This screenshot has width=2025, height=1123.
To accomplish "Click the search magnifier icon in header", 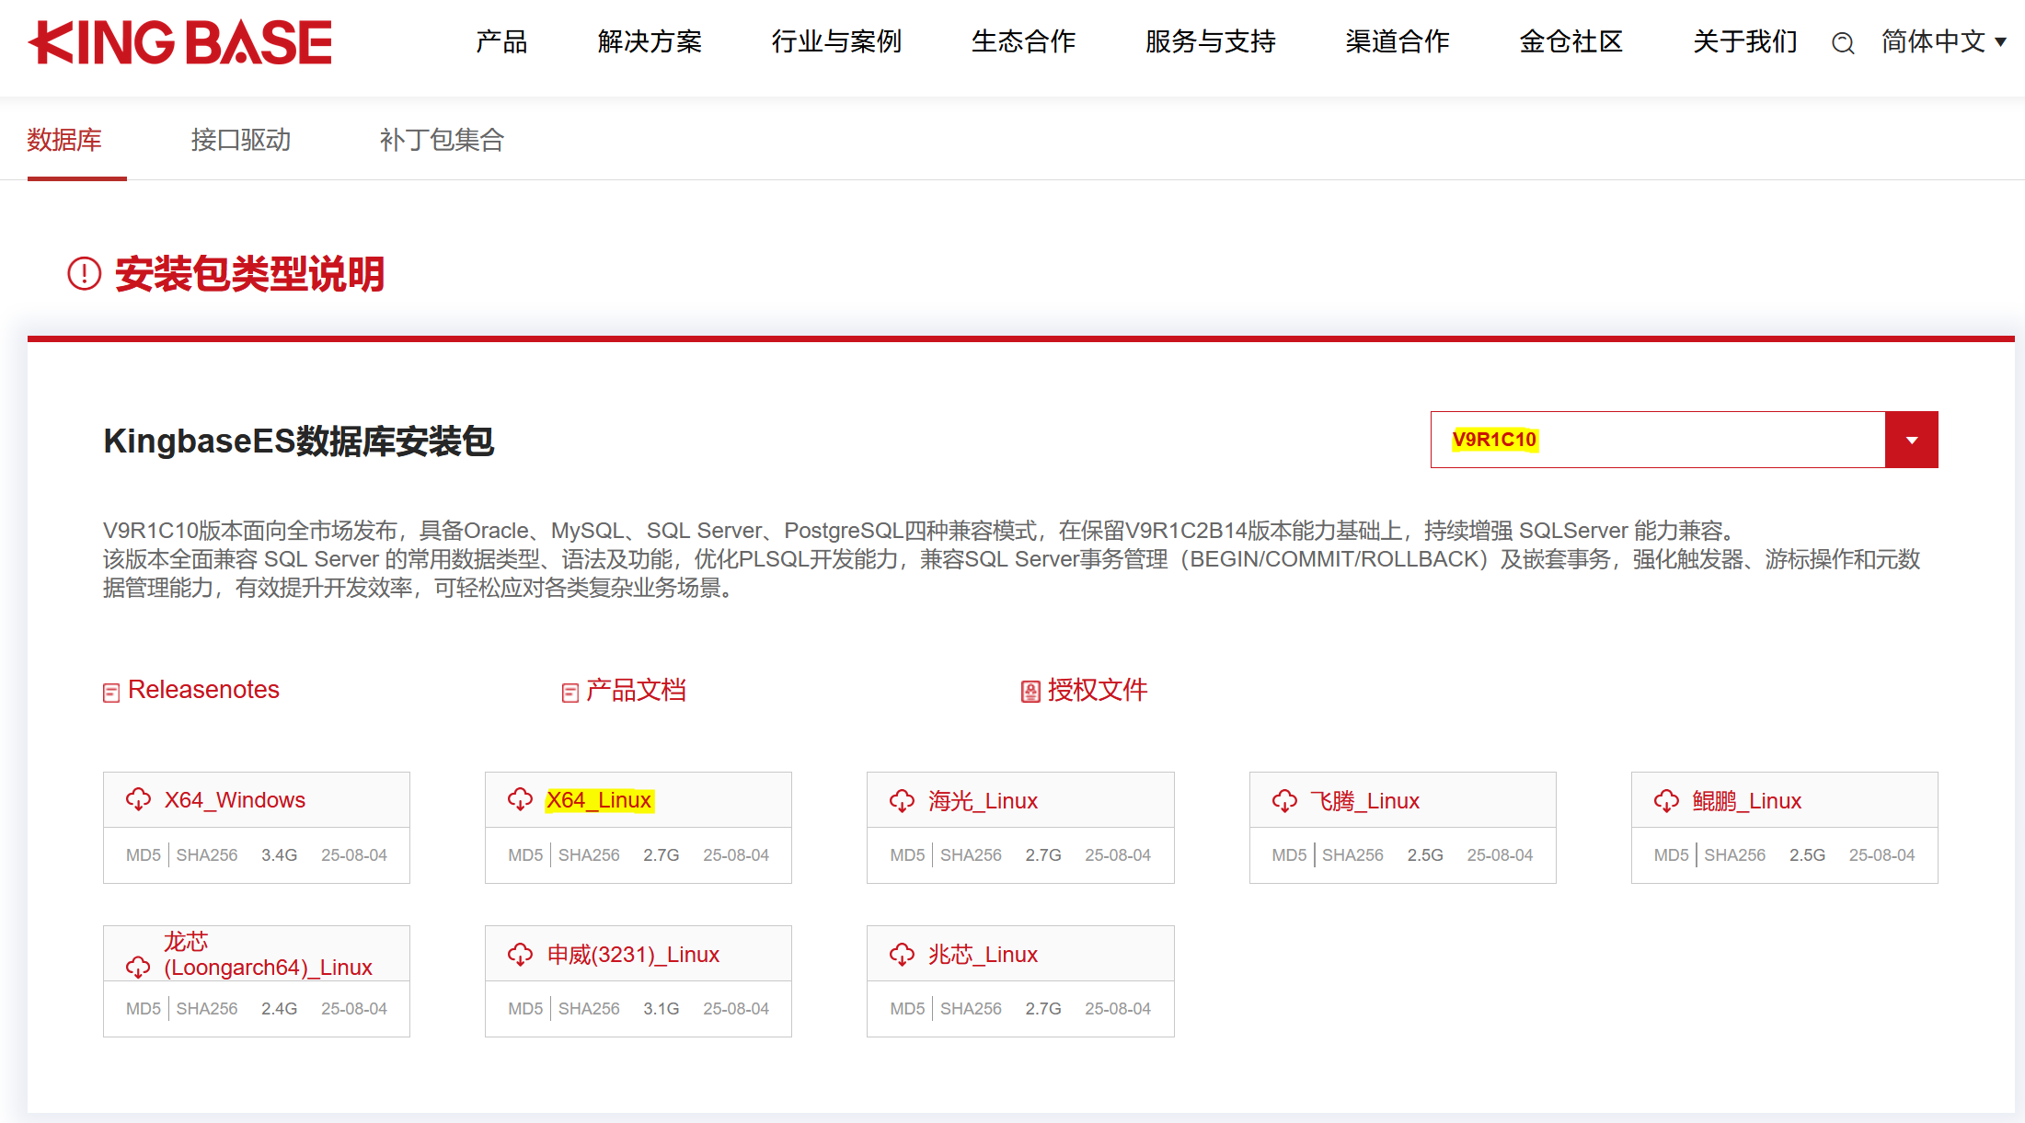I will click(x=1842, y=43).
